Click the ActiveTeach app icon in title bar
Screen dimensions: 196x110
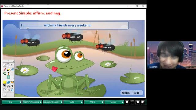coord(2,6)
